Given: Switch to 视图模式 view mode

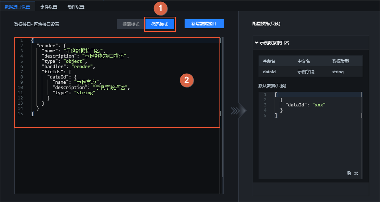Looking at the screenshot, I should pyautogui.click(x=131, y=24).
